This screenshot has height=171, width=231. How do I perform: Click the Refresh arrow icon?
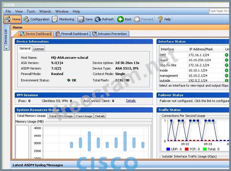98,19
